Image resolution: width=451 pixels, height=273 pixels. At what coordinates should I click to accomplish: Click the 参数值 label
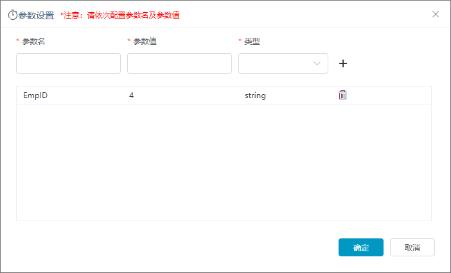145,42
